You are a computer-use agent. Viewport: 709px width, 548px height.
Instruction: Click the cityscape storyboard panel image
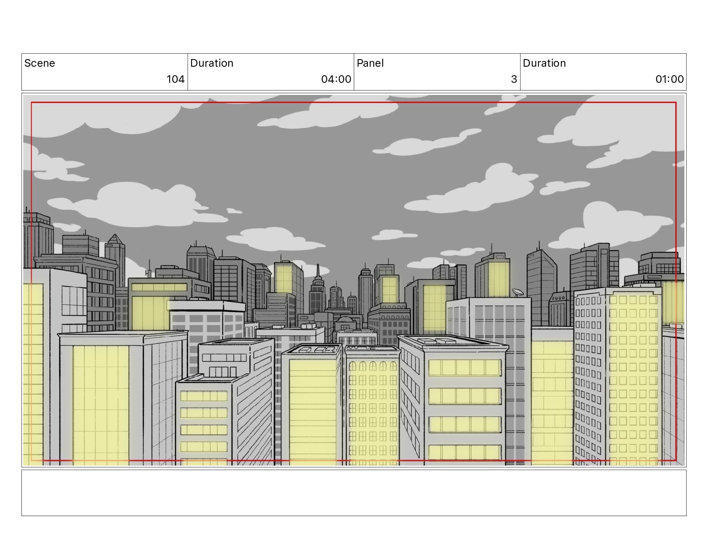click(x=354, y=280)
